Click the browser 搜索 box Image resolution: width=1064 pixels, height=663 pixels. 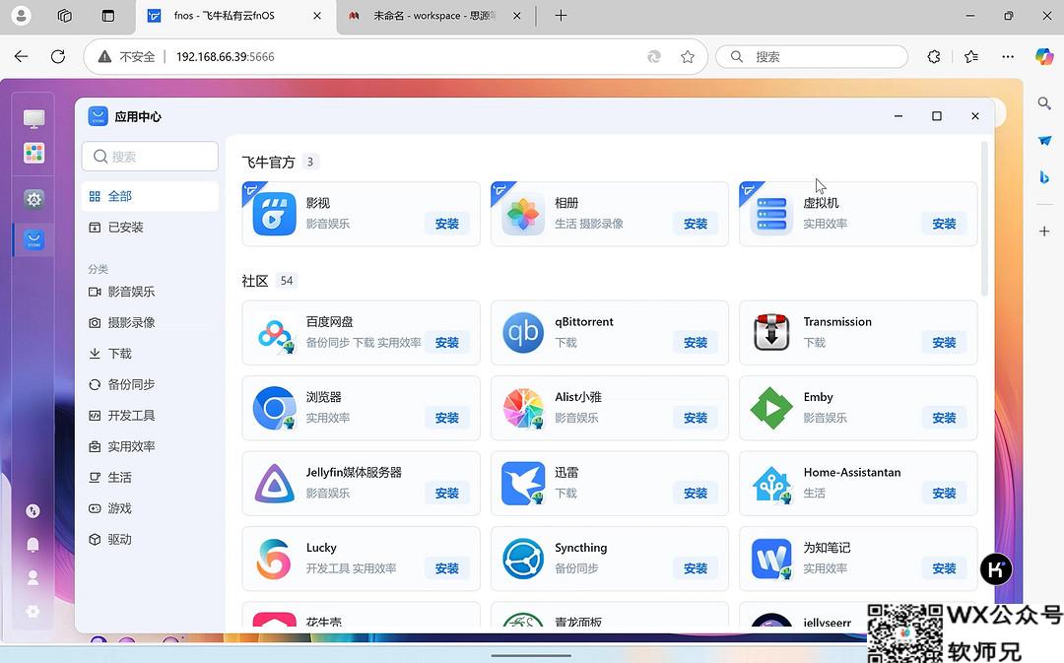point(812,57)
